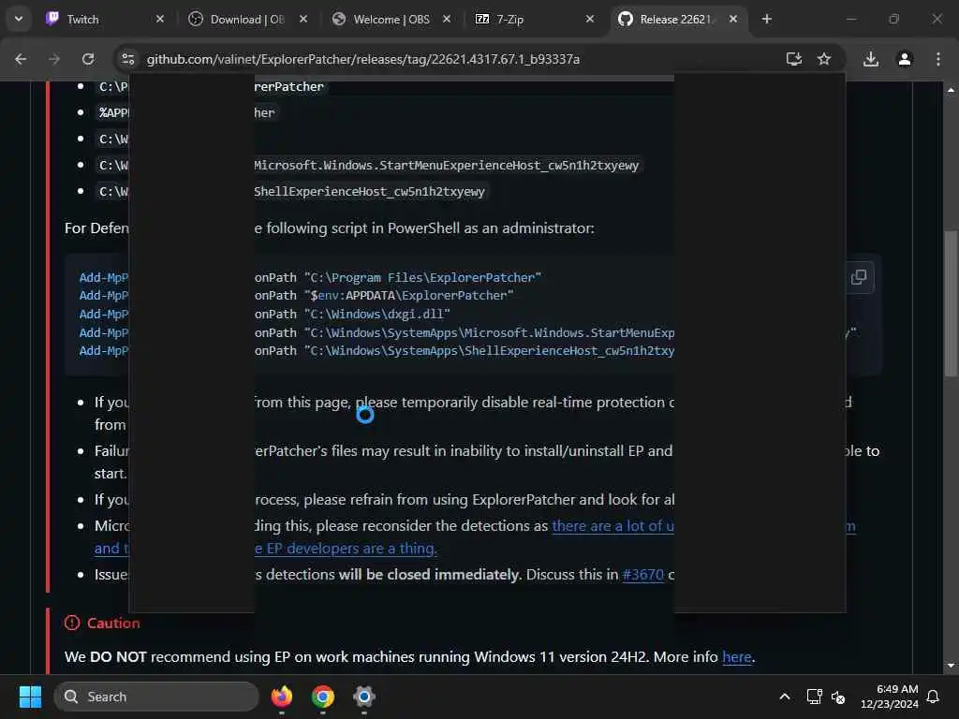Close the Download OBS tab
Image resolution: width=959 pixels, height=719 pixels.
point(303,19)
